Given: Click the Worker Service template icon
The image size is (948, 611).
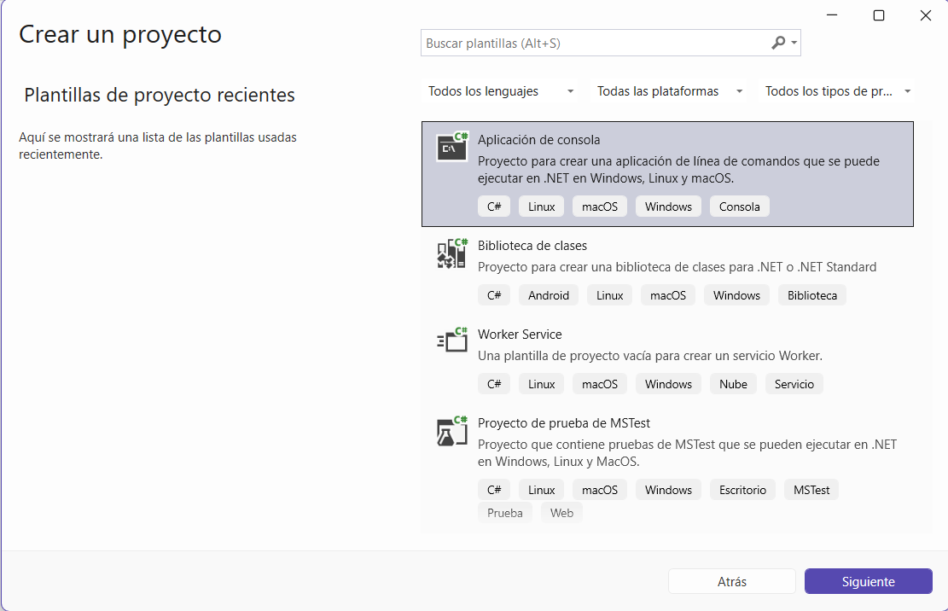Looking at the screenshot, I should pyautogui.click(x=452, y=341).
